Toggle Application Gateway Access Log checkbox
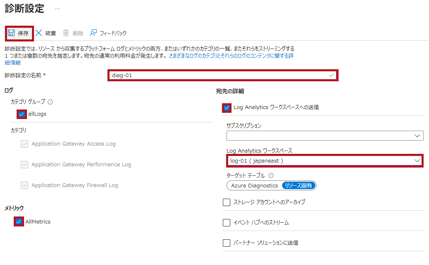The image size is (429, 265). click(24, 144)
